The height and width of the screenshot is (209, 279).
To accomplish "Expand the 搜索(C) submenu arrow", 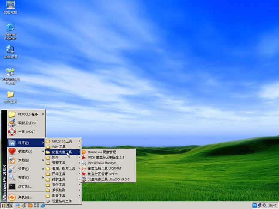I will click(43, 178).
